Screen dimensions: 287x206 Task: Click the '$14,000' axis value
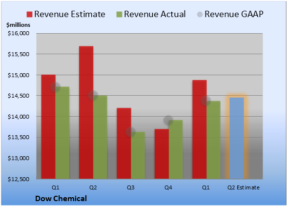pyautogui.click(x=19, y=117)
